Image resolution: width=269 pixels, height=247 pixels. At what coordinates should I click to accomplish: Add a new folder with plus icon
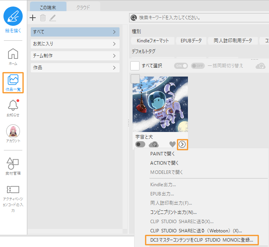coord(33,18)
